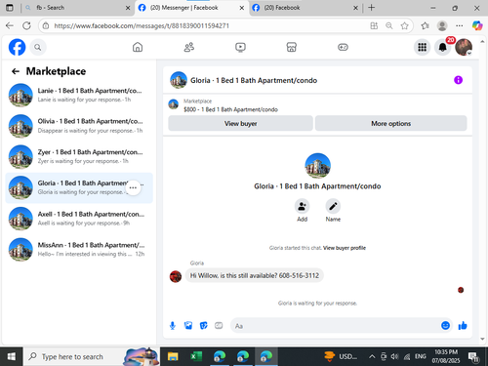Open notifications bell
This screenshot has width=488, height=366.
443,47
